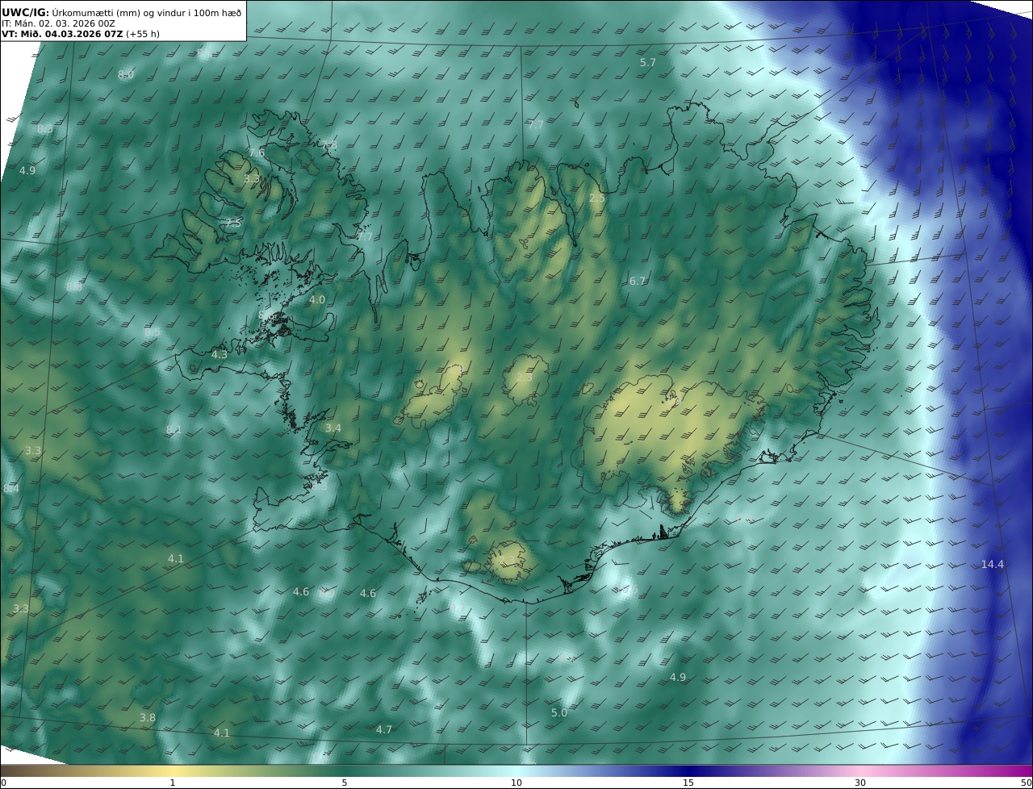Click the 3.8 precipitation value
This screenshot has height=789, width=1033.
click(148, 717)
